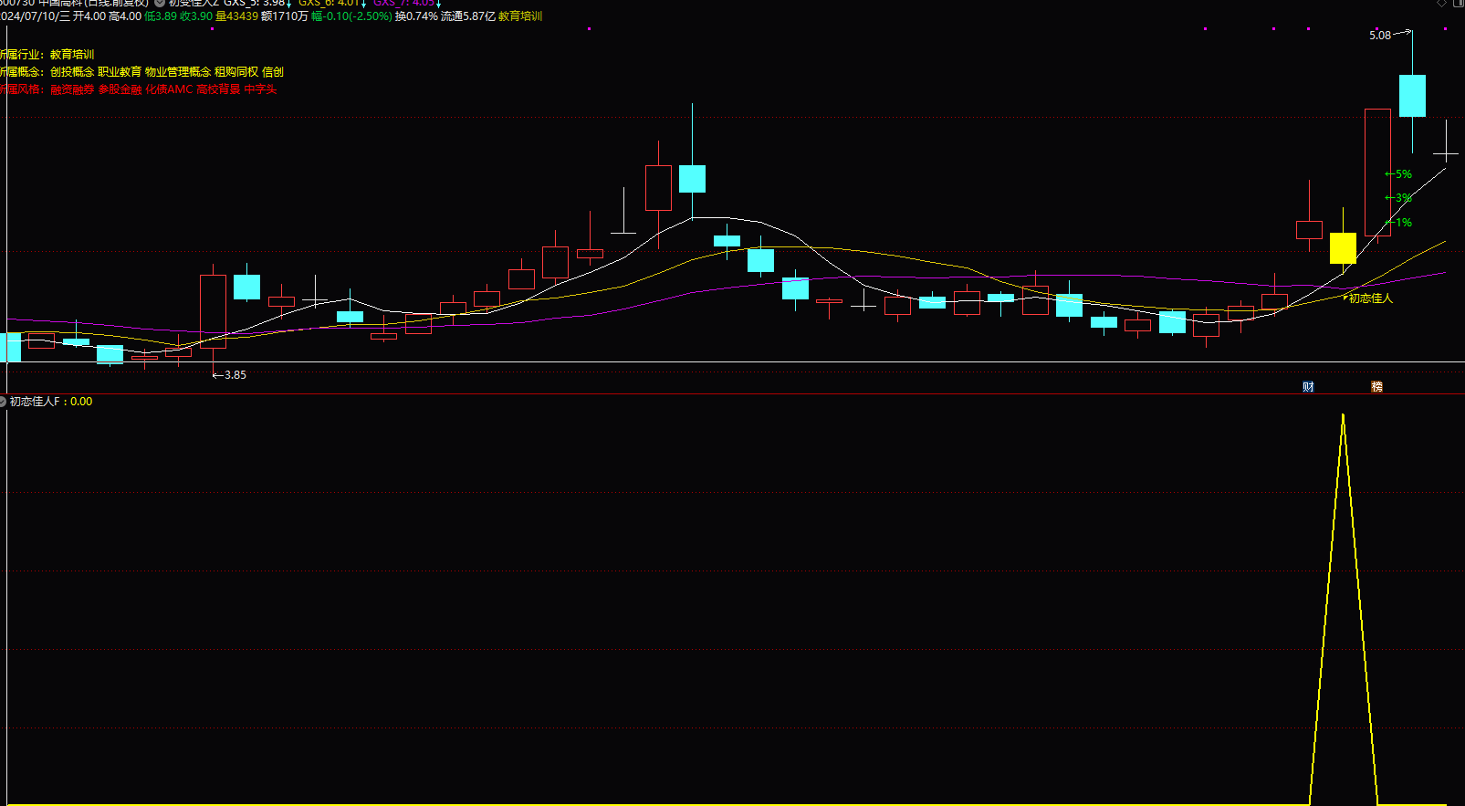This screenshot has height=806, width=1465.
Task: Click the 参股金融 style tag
Action: (120, 89)
